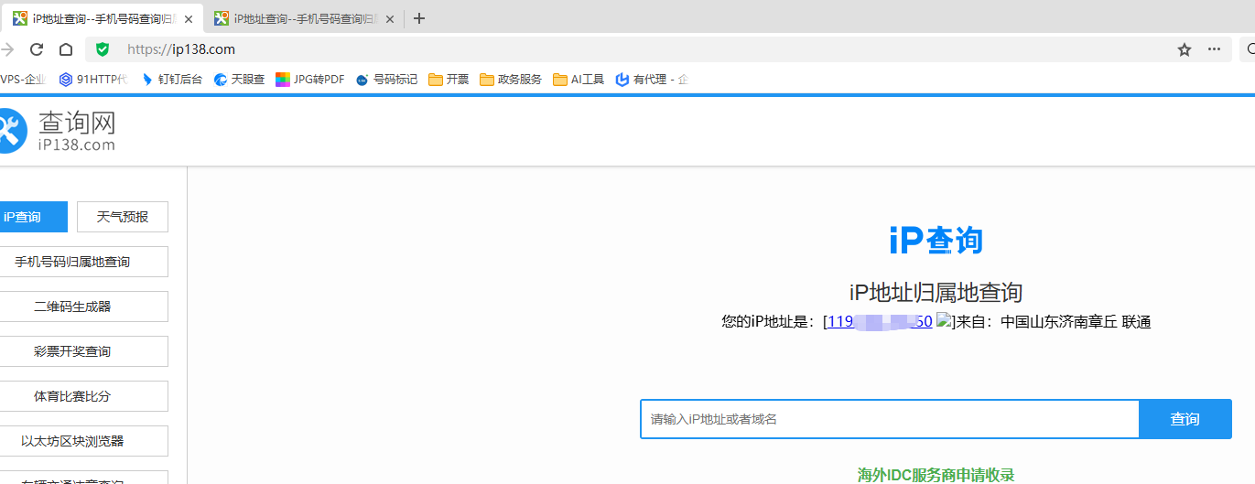The height and width of the screenshot is (484, 1255).
Task: Open the 海外IDC服务商申请收录 link
Action: pos(936,475)
